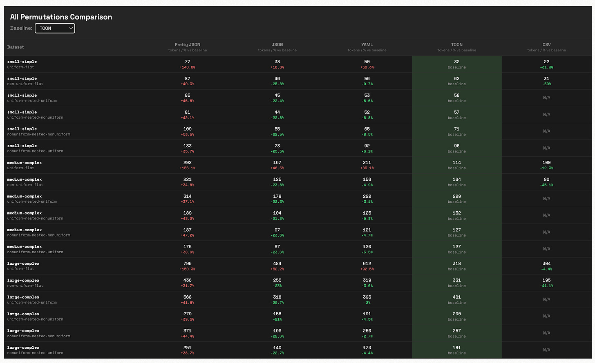Click JSON cell with 255 tokens
The width and height of the screenshot is (595, 363).
tap(277, 283)
